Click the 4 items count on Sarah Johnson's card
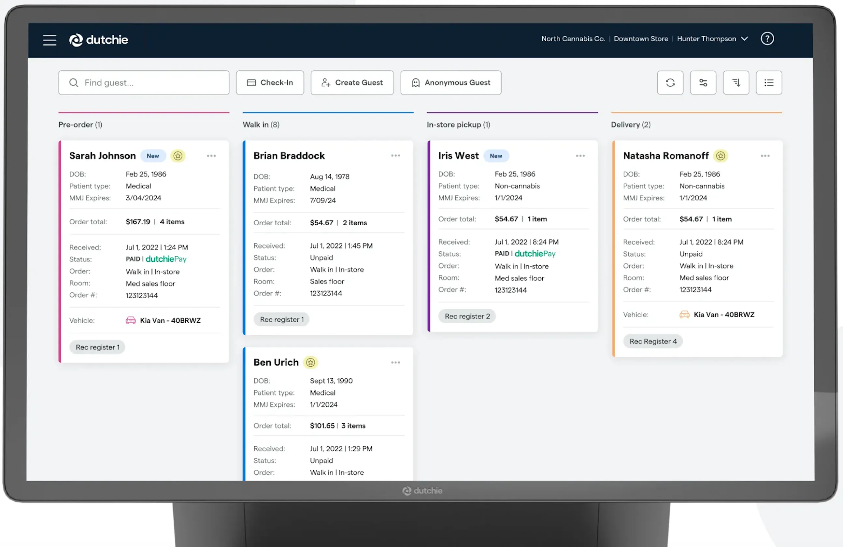843x547 pixels. point(172,222)
